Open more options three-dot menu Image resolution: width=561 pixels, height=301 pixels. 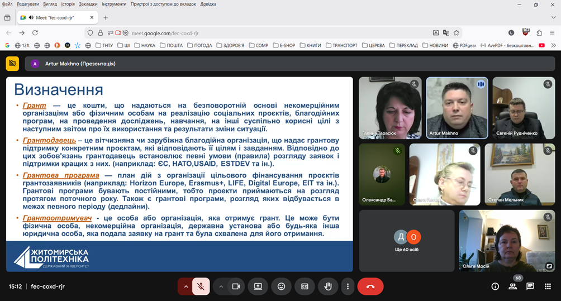tap(348, 286)
